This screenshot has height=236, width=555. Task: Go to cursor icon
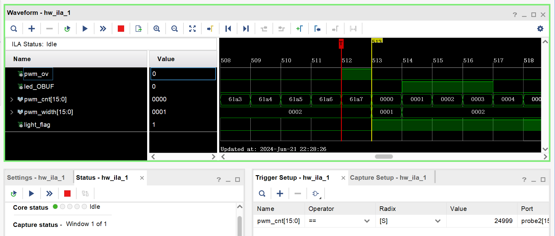tap(210, 29)
